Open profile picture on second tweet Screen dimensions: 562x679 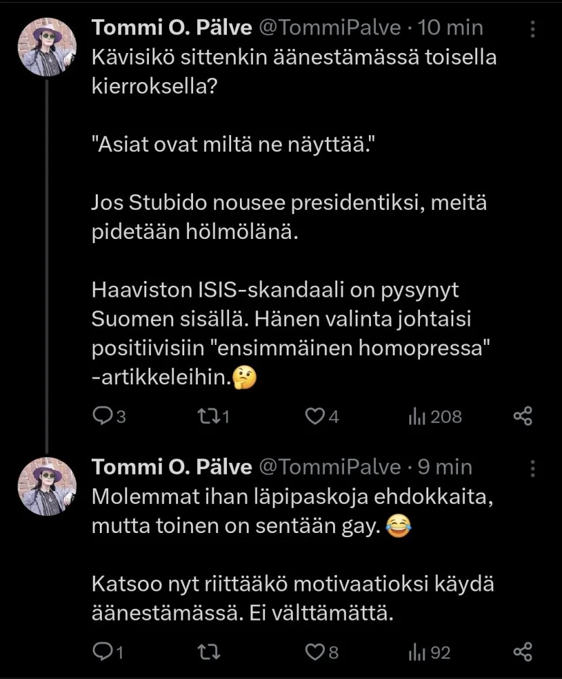[45, 484]
